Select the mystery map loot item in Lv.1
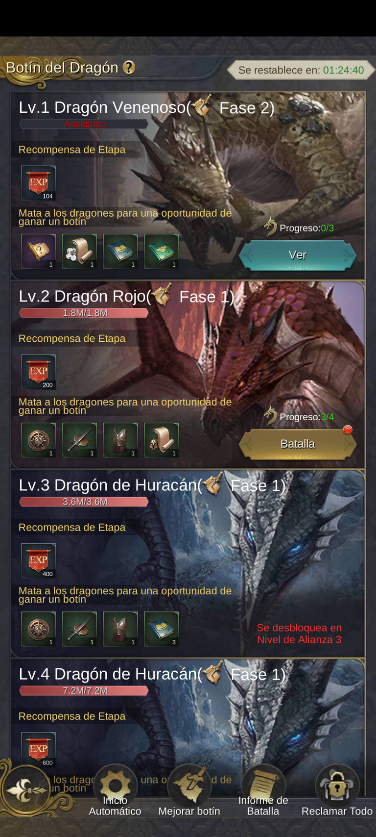Screen dimensions: 376x837 tap(38, 251)
